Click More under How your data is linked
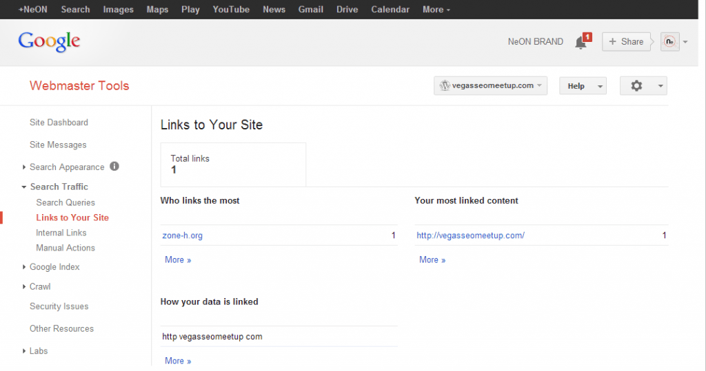 [178, 361]
